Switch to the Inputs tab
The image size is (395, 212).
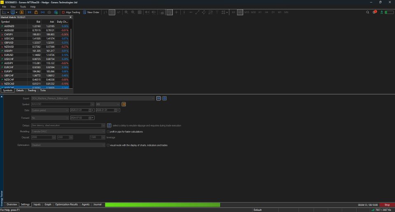[x=37, y=205]
